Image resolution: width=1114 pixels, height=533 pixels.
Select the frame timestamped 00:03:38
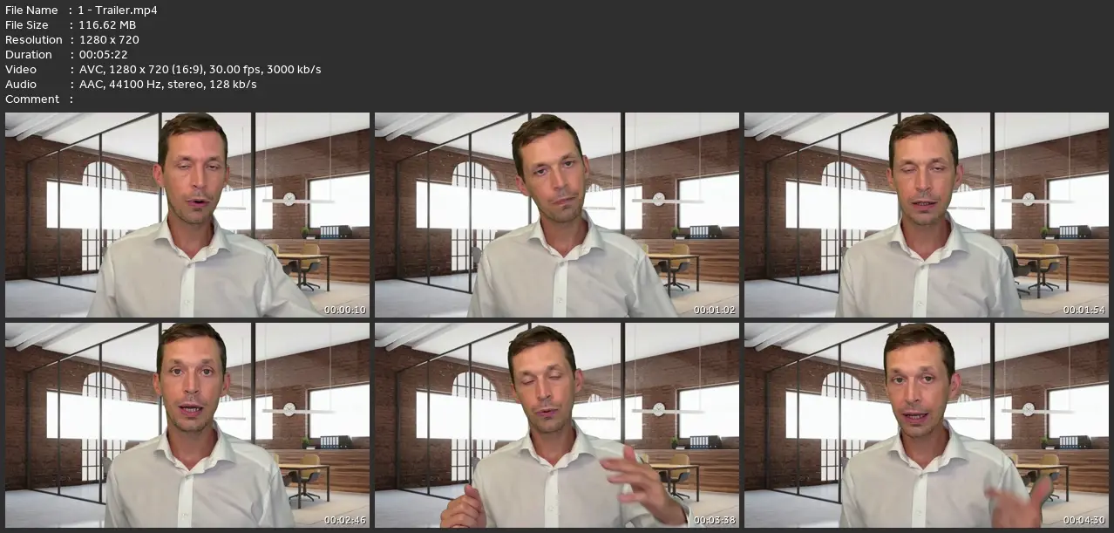pyautogui.click(x=557, y=426)
